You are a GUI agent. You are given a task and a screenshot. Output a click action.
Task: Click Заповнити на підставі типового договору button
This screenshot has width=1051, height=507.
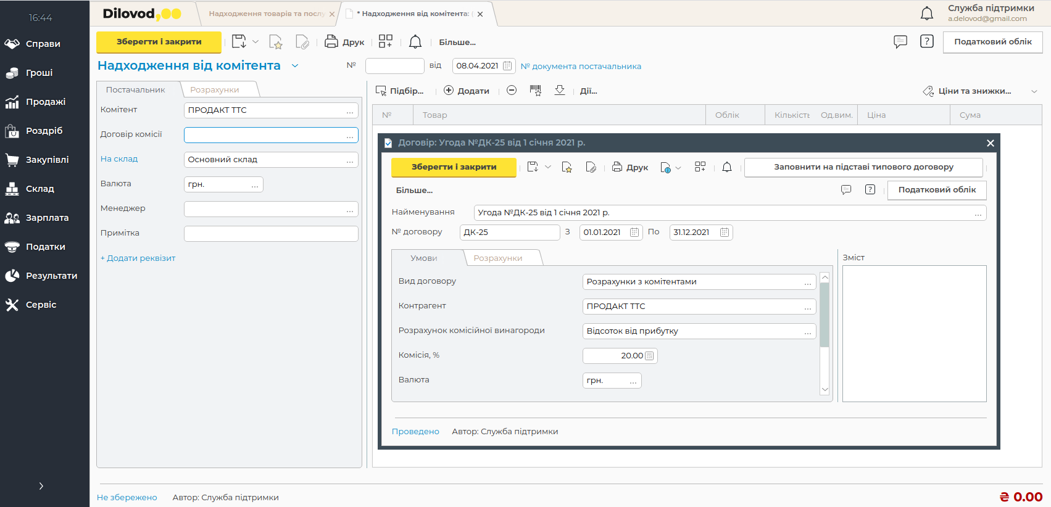tap(863, 167)
